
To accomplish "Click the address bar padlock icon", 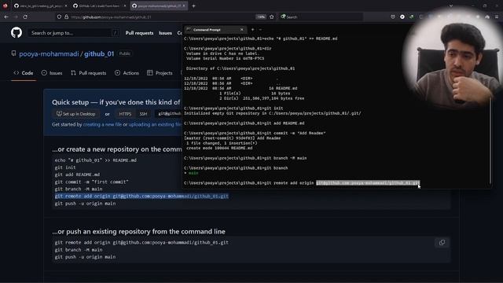I will (x=66, y=17).
